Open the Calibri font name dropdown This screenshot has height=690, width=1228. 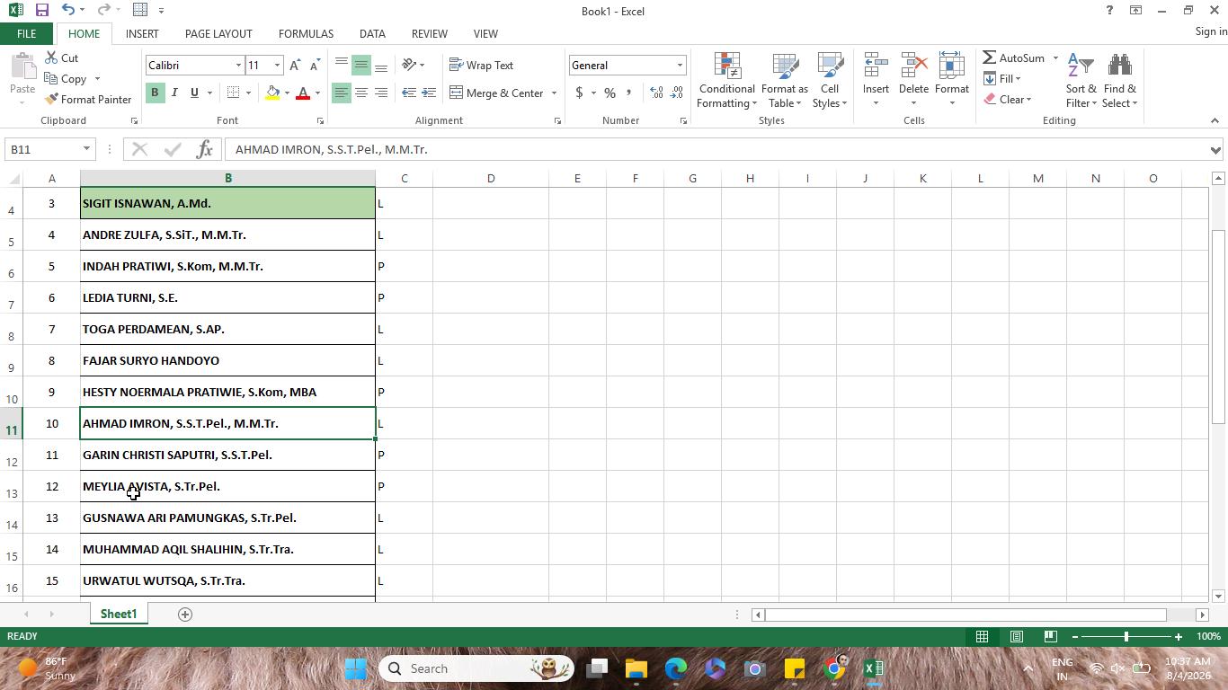[x=238, y=66]
